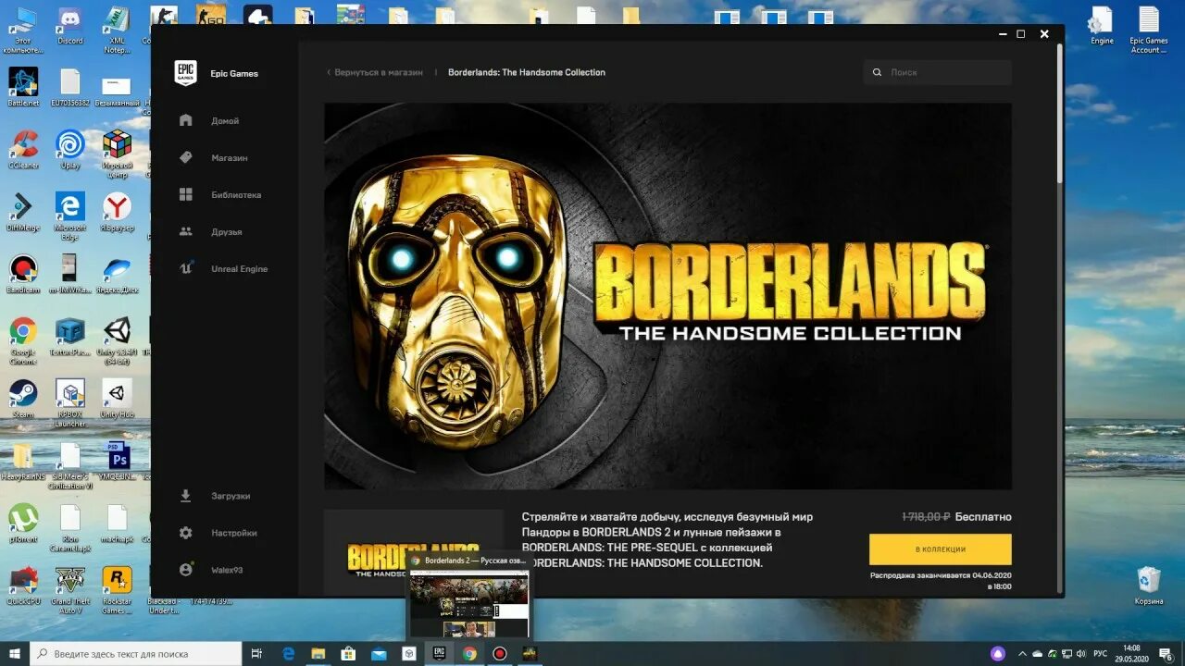Image resolution: width=1185 pixels, height=666 pixels.
Task: Open File Explorer from the taskbar
Action: pyautogui.click(x=318, y=654)
